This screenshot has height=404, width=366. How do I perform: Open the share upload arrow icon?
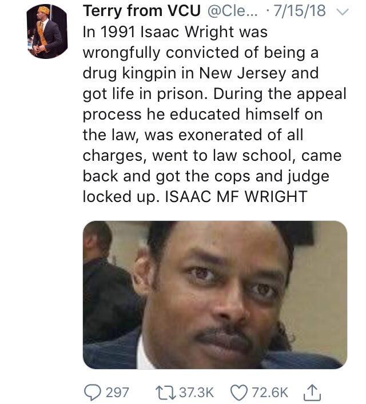[x=312, y=392]
